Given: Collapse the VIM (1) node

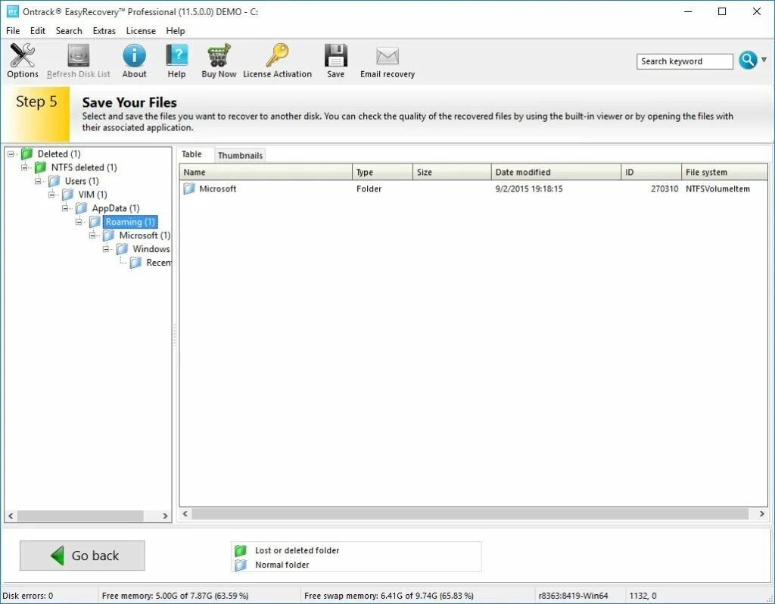Looking at the screenshot, I should click(51, 195).
